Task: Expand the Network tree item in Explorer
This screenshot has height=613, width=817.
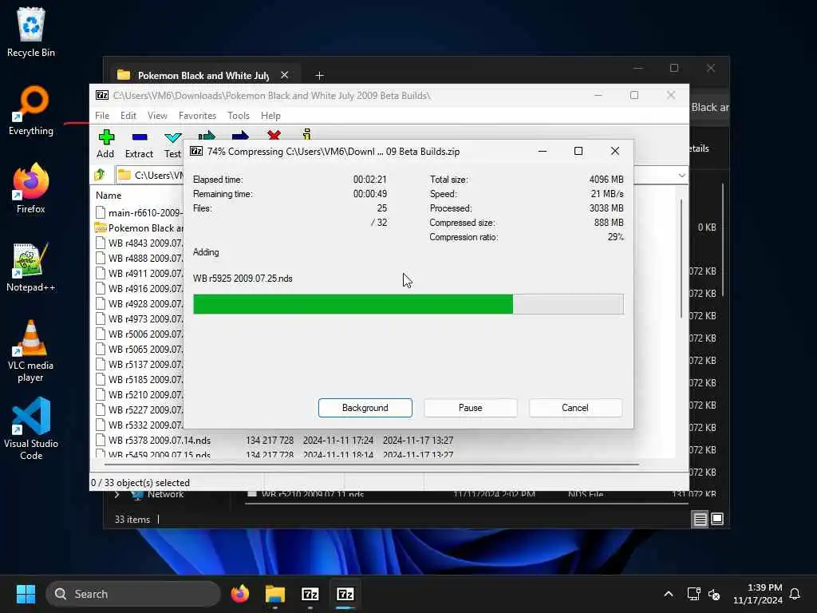Action: [x=117, y=494]
